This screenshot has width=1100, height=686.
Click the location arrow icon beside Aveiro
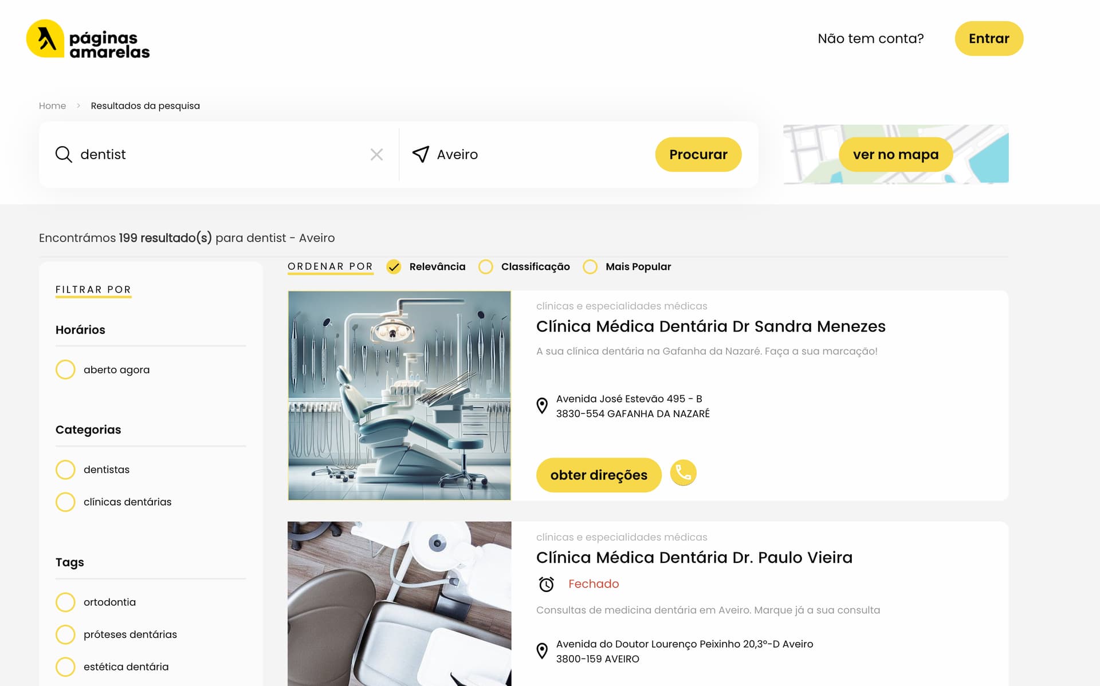(421, 154)
